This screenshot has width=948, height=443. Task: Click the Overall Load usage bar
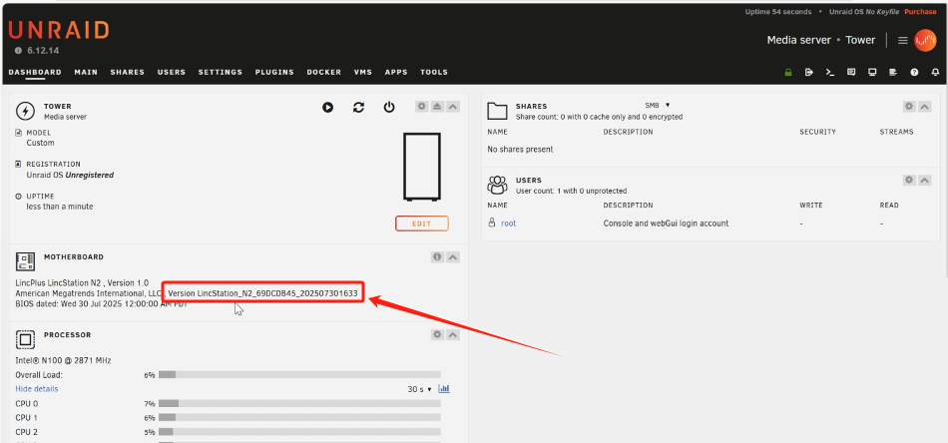pos(300,375)
